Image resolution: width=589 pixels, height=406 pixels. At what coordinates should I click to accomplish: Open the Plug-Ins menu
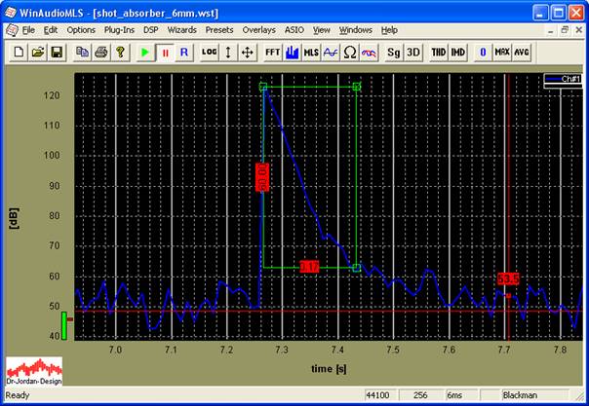119,30
